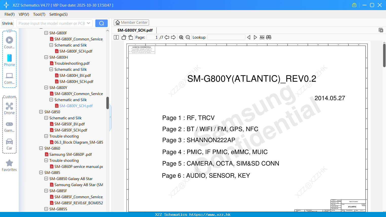Open SM-G800H_SCH.pdf
Image resolution: width=386 pixels, height=217 pixels.
(76, 81)
